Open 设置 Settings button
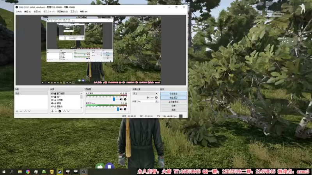Viewport: 312px width, 175px height. pyautogui.click(x=174, y=106)
